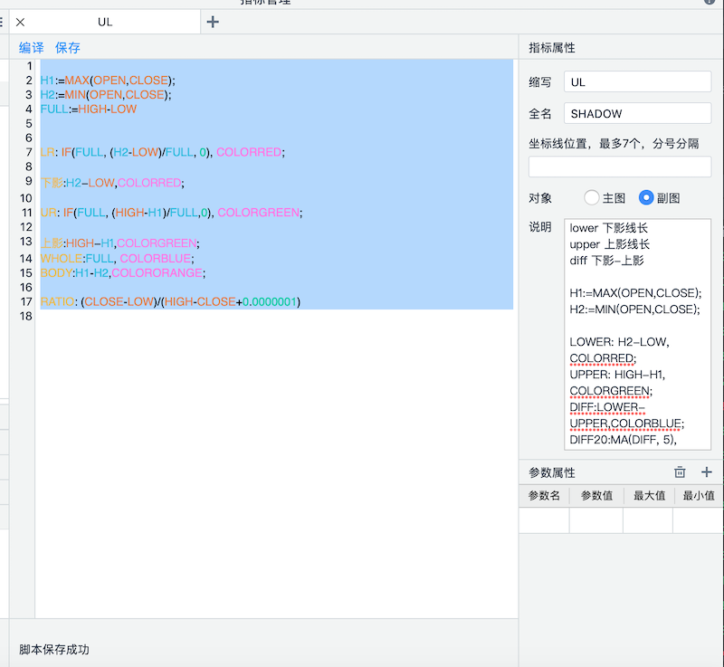Select the 主图 radio button

[592, 197]
